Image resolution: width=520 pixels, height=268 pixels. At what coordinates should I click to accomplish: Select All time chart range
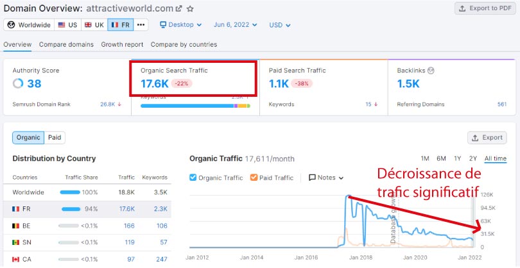(x=496, y=158)
